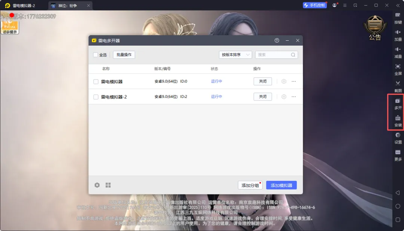Image resolution: width=404 pixels, height=231 pixels.
Task: Open the user account icon in title bar
Action: point(334,5)
